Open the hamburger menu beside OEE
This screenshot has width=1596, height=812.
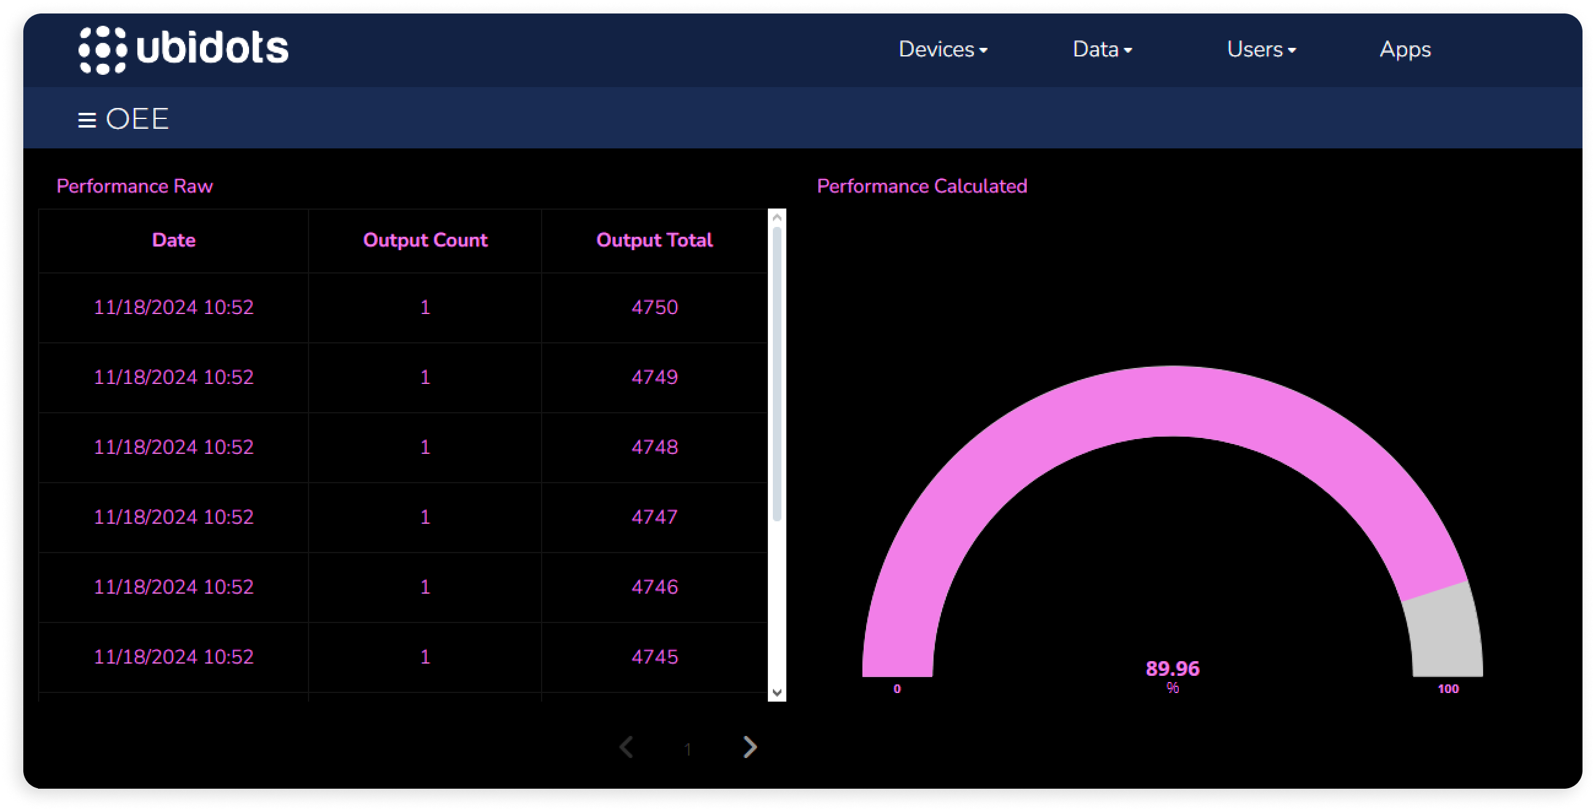(x=86, y=120)
